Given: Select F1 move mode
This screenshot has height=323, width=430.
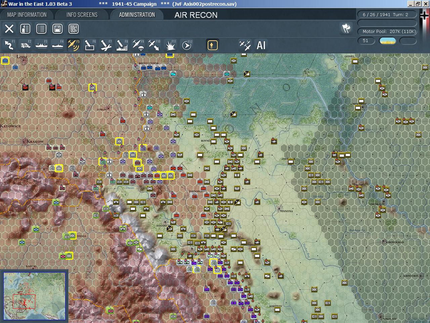Looking at the screenshot, I should [x=9, y=45].
